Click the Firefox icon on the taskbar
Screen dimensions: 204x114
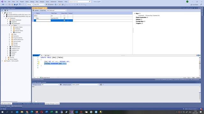(x=37, y=112)
